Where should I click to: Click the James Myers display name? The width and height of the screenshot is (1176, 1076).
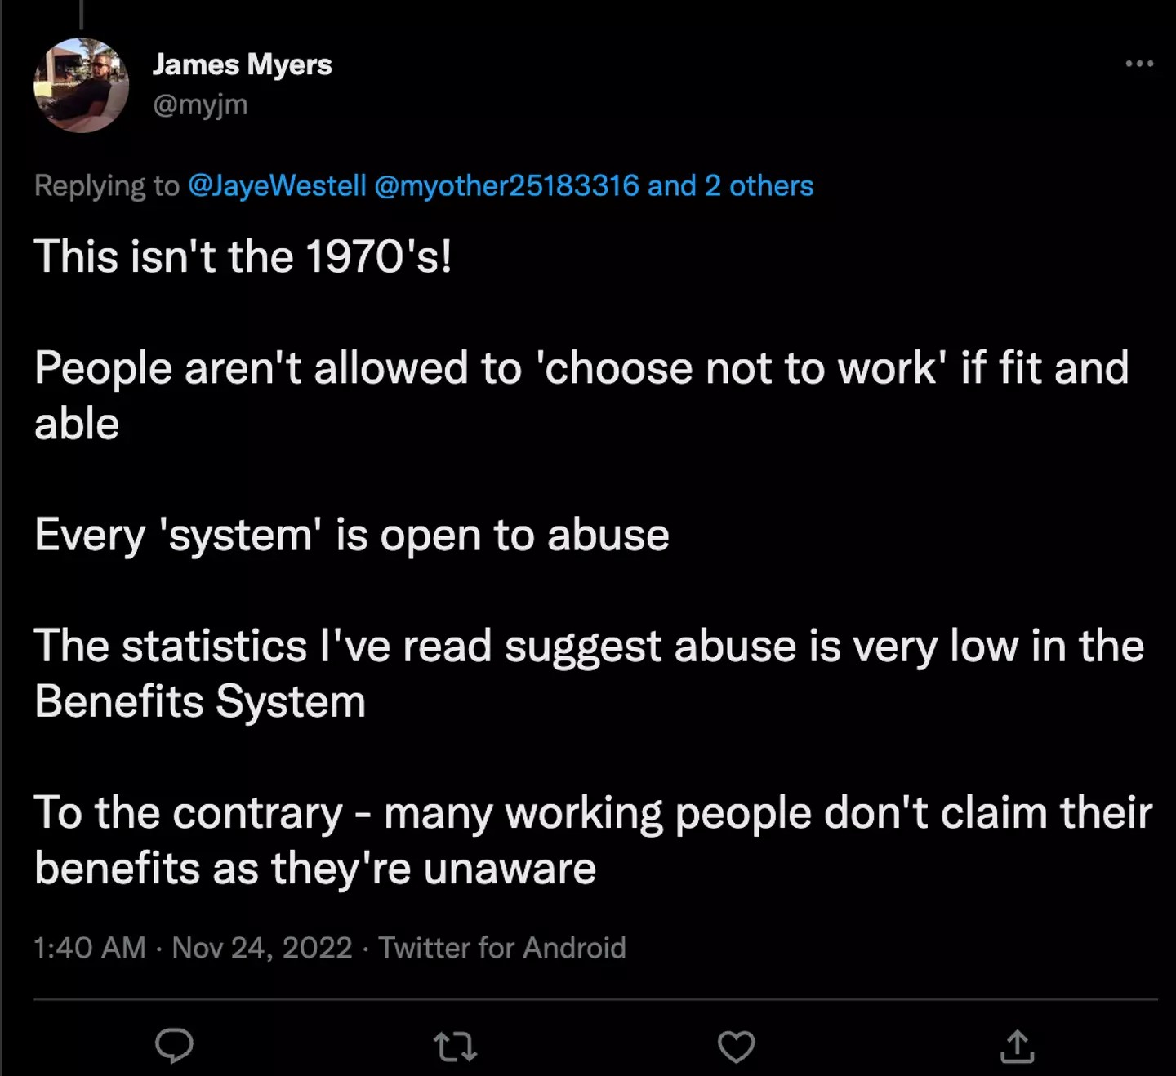pos(242,64)
